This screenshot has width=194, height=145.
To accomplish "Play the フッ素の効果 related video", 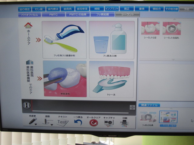I will coord(148,117).
